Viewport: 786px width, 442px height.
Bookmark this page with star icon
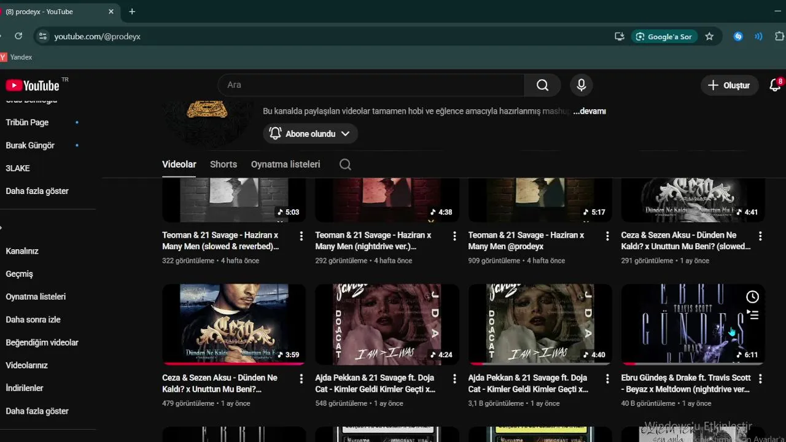pos(709,36)
